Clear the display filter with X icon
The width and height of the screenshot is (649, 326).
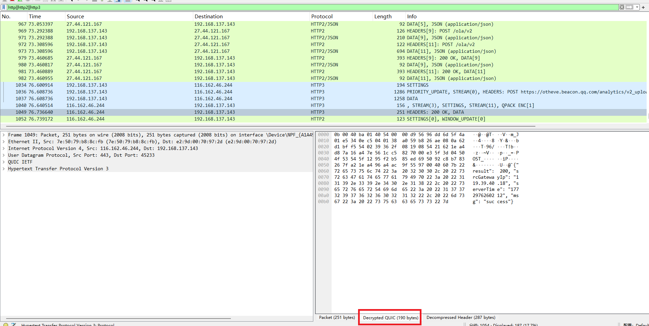click(622, 7)
